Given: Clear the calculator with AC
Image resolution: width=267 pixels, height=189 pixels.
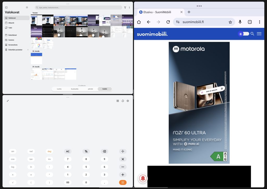Looking at the screenshot, I should click(x=68, y=151).
